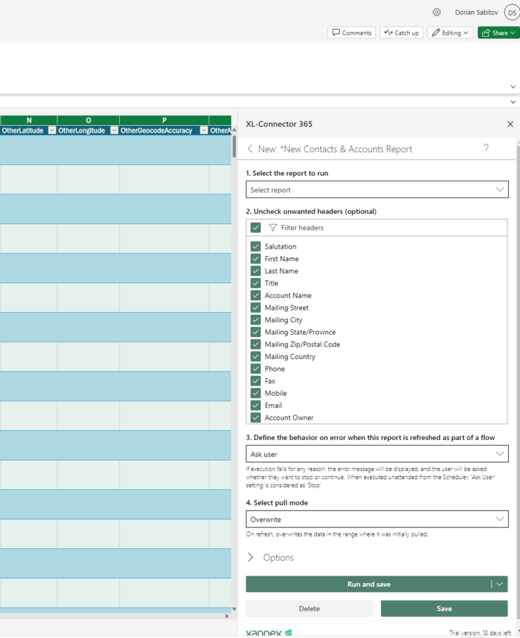Uncheck the Mailing Country header

tap(255, 357)
